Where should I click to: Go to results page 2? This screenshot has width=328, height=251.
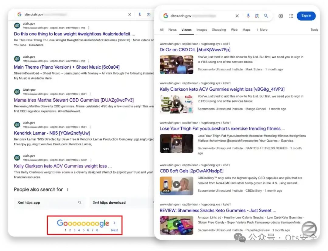point(70,230)
